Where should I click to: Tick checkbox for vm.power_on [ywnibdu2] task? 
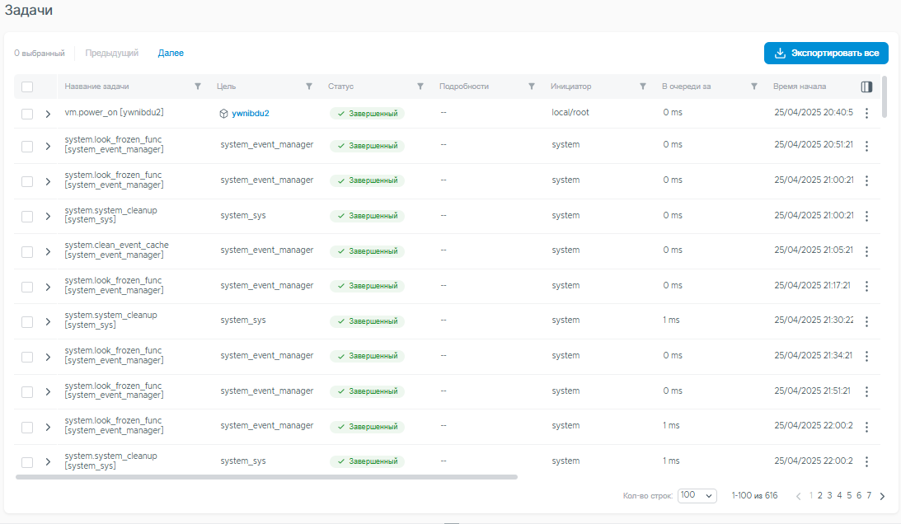coord(27,114)
